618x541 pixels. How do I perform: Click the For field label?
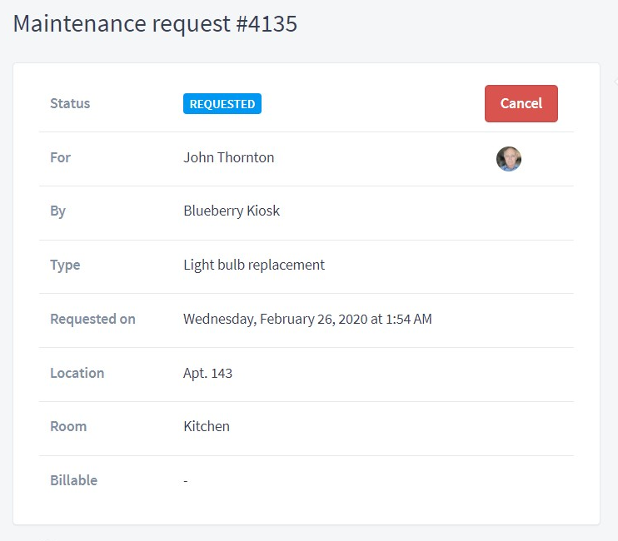[x=60, y=157]
